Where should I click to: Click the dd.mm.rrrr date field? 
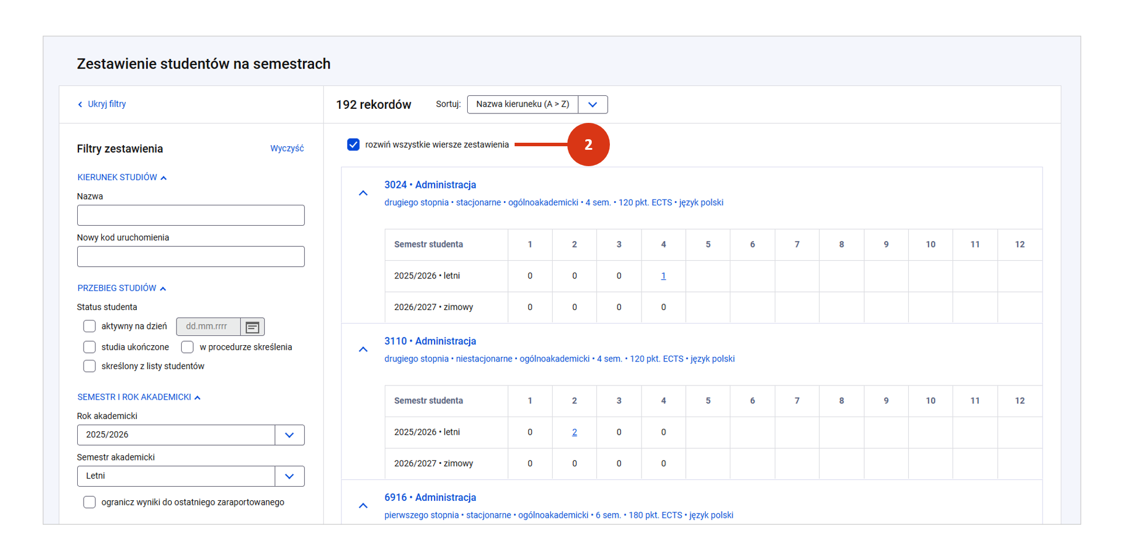pos(208,327)
